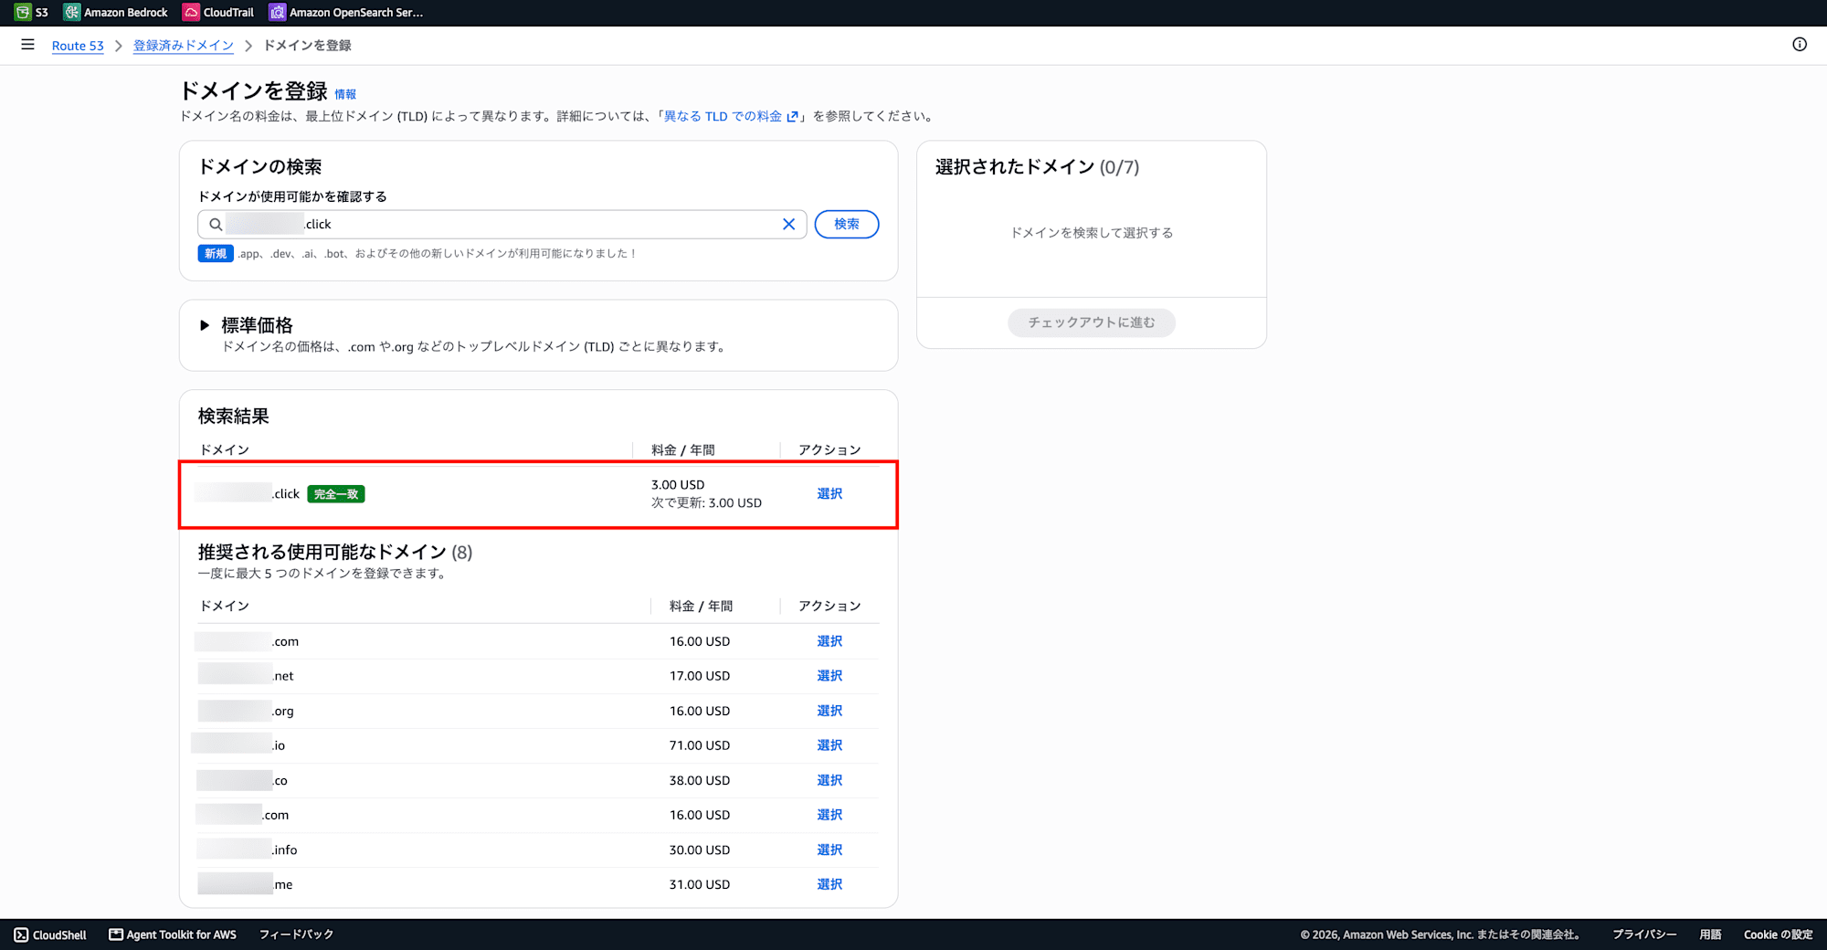This screenshot has width=1827, height=950.
Task: Select the .me domain
Action: coord(829,884)
